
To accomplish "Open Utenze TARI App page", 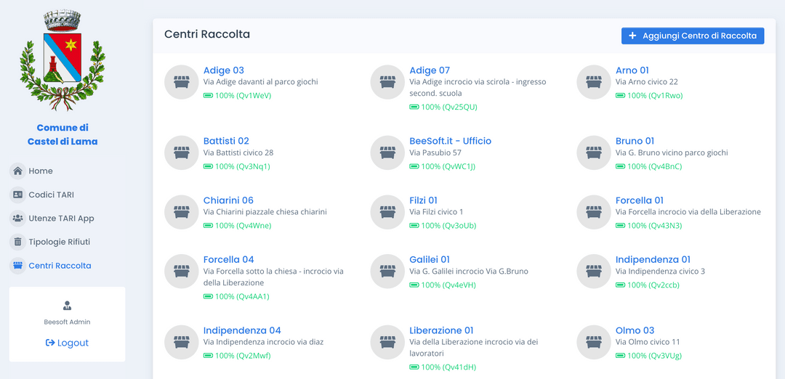I will tap(61, 219).
